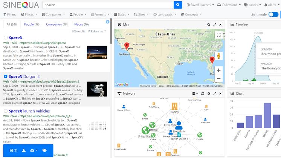Open Google map terms link Conditions d'utilisation
The height and width of the screenshot is (158, 281).
click(x=213, y=86)
